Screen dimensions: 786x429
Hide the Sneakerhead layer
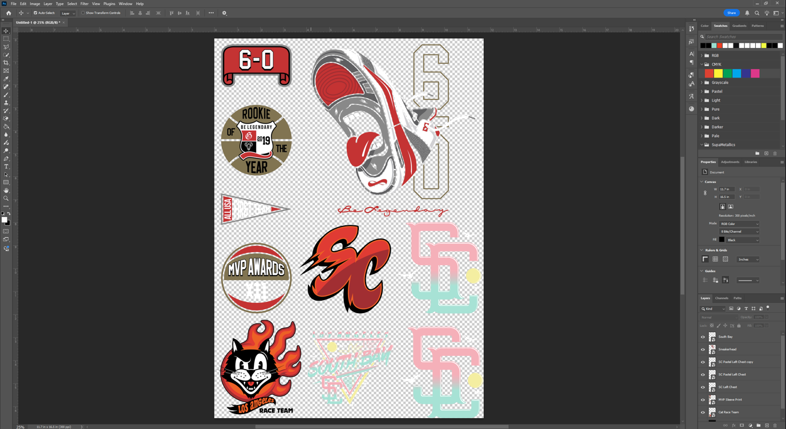click(703, 349)
